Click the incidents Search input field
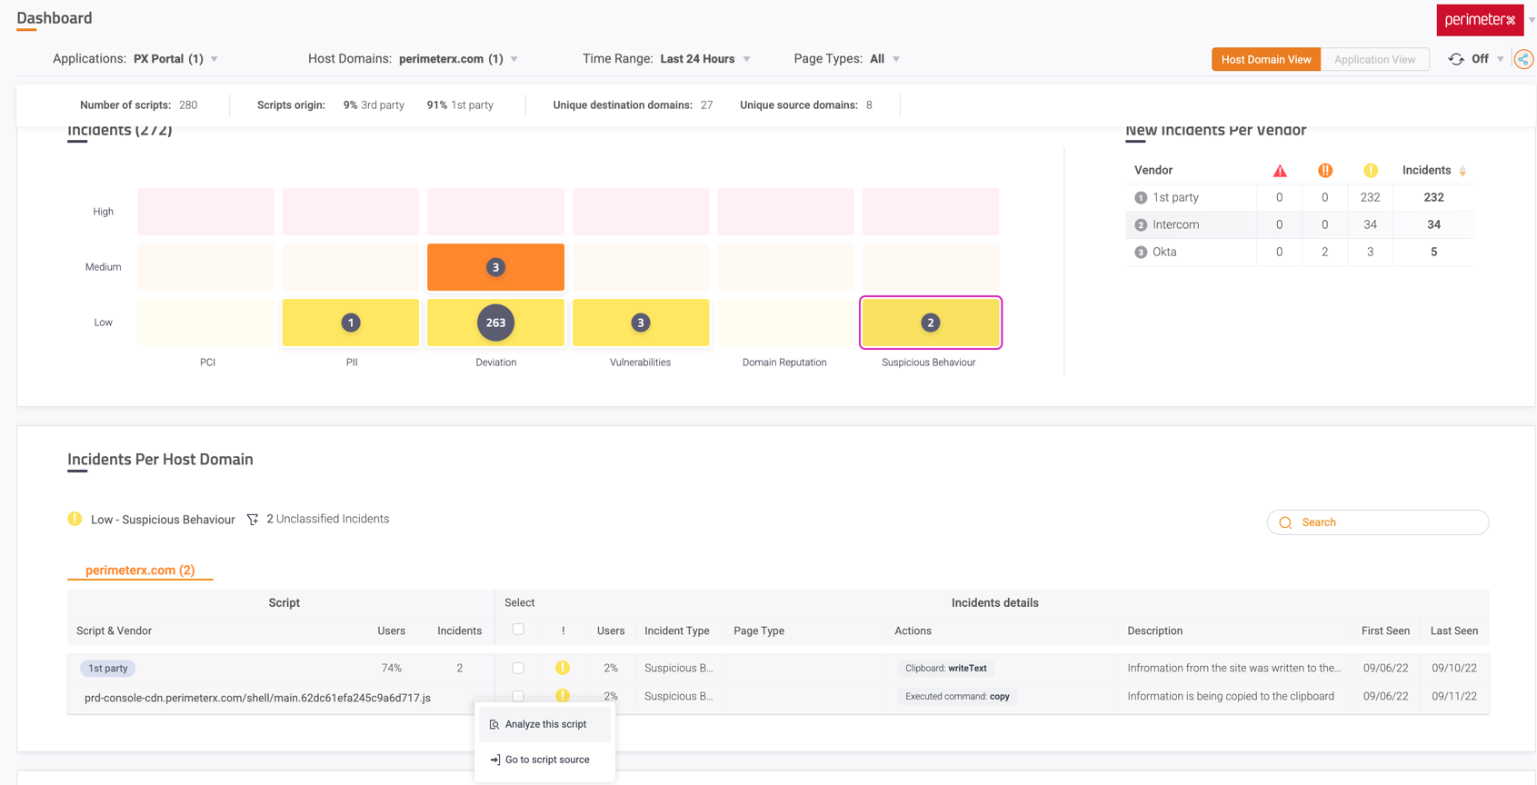Screen dimensions: 1537x785 pyautogui.click(x=1388, y=522)
